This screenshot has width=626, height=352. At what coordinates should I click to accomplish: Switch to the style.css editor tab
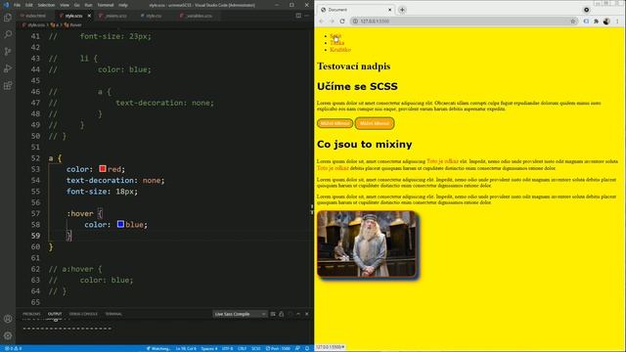153,16
